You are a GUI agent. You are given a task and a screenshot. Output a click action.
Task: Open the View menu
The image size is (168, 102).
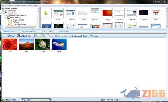coord(30,6)
